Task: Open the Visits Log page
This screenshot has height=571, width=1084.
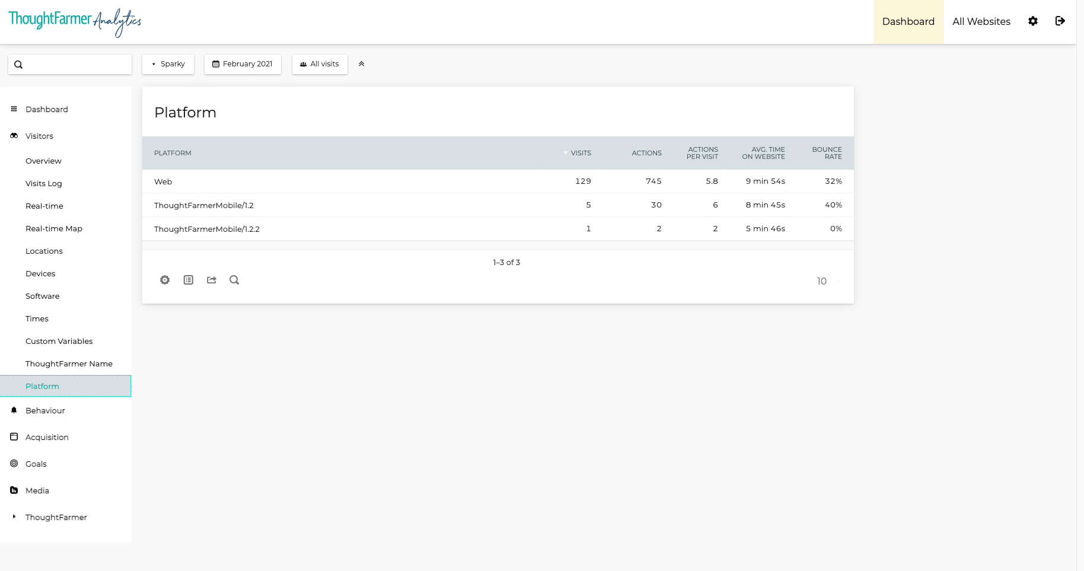Action: [x=44, y=184]
